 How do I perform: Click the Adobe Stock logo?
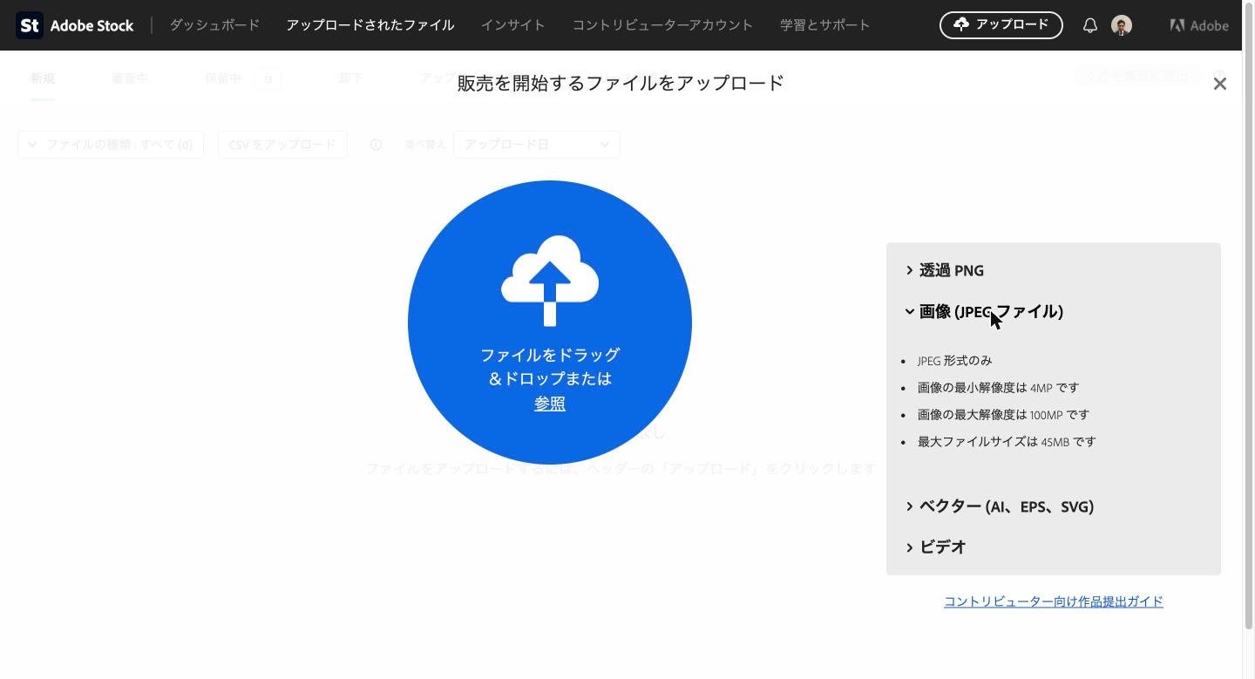click(75, 25)
